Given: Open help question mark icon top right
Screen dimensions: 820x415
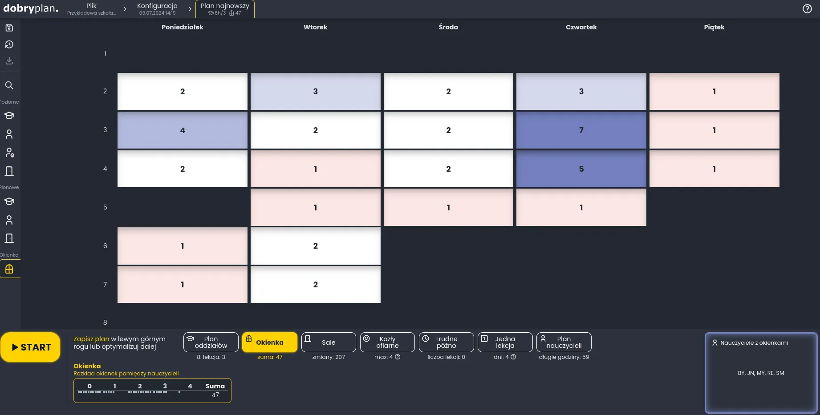Looking at the screenshot, I should [807, 9].
